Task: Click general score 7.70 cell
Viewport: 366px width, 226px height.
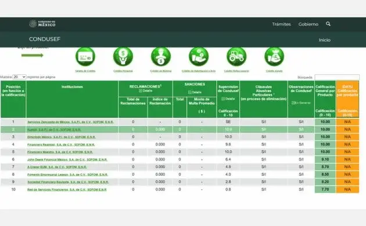Action: point(325,189)
